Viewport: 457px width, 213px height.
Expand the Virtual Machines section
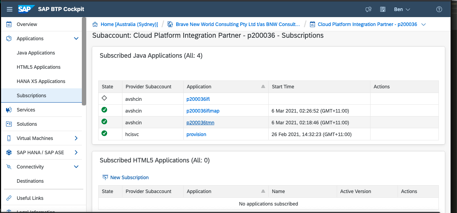click(76, 138)
